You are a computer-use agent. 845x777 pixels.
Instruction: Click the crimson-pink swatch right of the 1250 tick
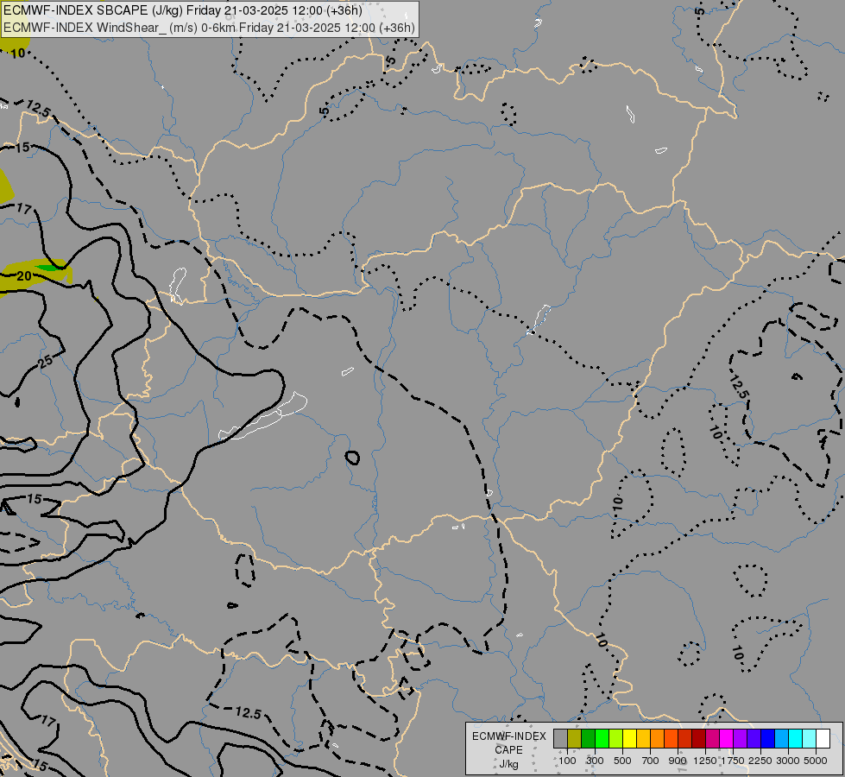712,739
